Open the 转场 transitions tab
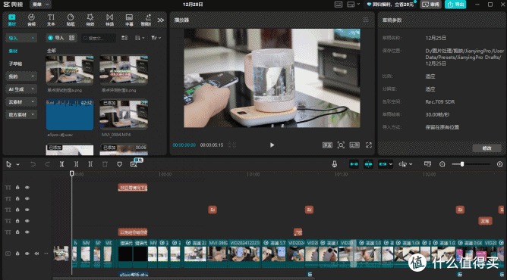The width and height of the screenshot is (507, 280). 109,20
